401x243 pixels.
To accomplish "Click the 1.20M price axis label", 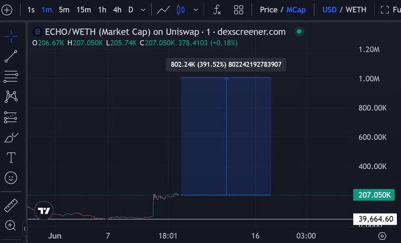I will click(369, 49).
